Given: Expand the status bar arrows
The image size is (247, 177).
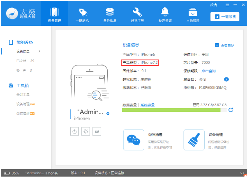Looking at the screenshot, I should [x=242, y=173].
